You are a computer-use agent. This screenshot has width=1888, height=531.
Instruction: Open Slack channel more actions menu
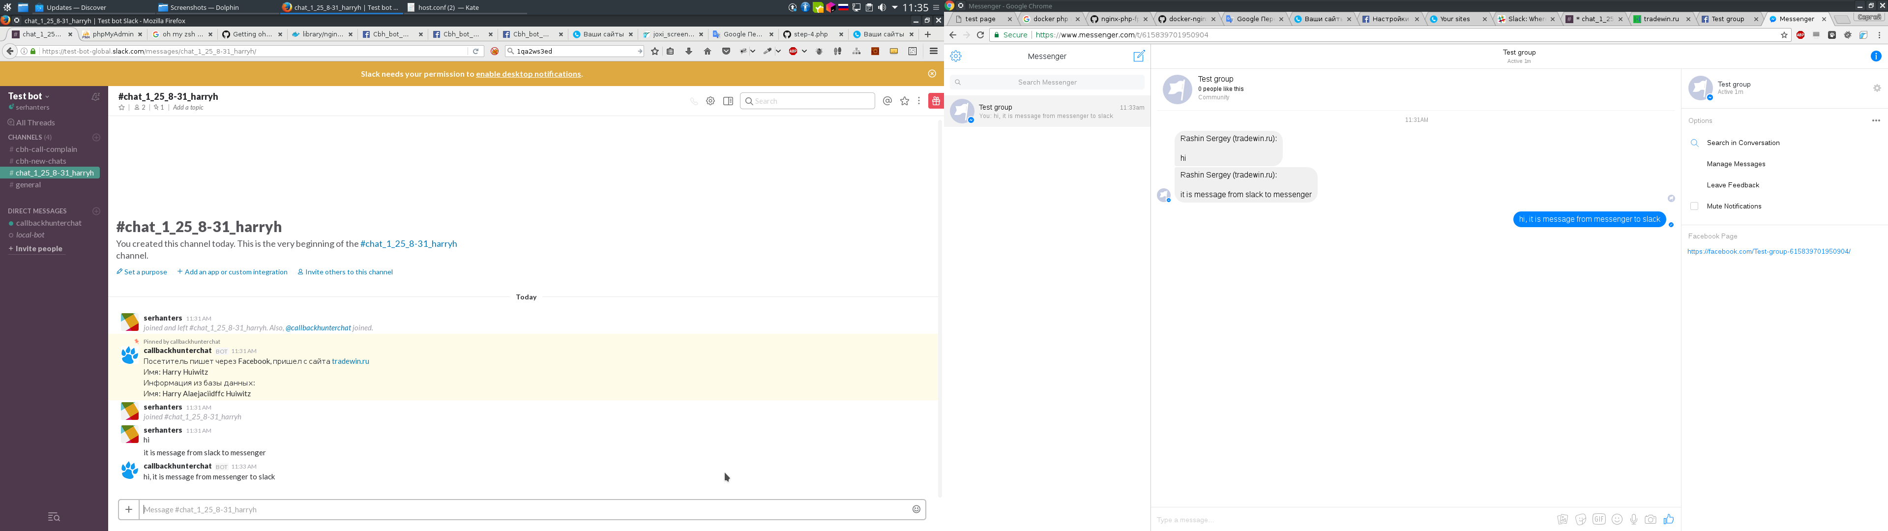click(x=919, y=101)
